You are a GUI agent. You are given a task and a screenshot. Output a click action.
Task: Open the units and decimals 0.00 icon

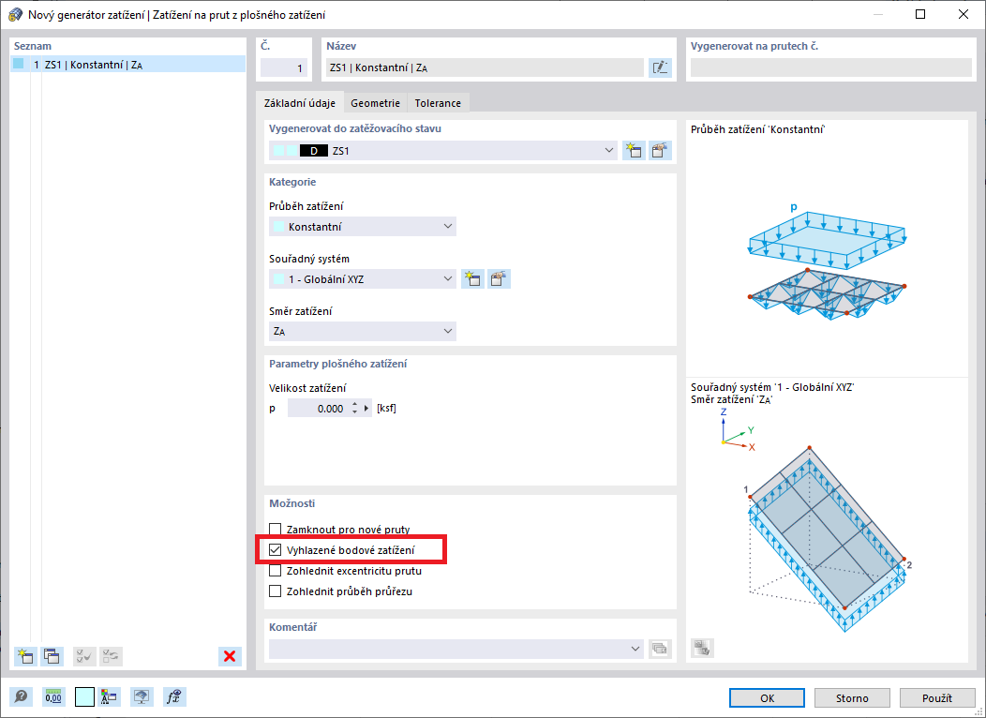[x=53, y=696]
